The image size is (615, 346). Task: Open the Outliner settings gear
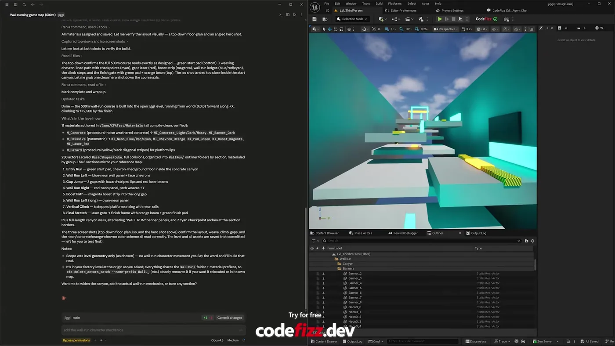pos(532,241)
